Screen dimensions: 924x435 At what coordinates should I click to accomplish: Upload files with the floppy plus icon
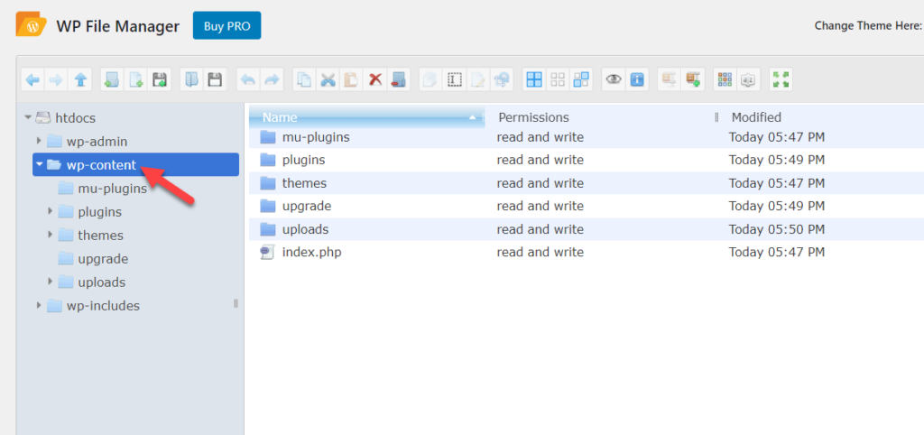(159, 79)
